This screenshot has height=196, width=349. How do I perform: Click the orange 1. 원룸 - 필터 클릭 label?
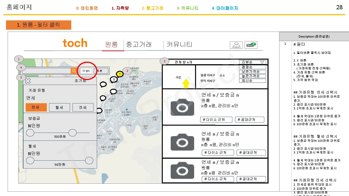click(x=38, y=25)
